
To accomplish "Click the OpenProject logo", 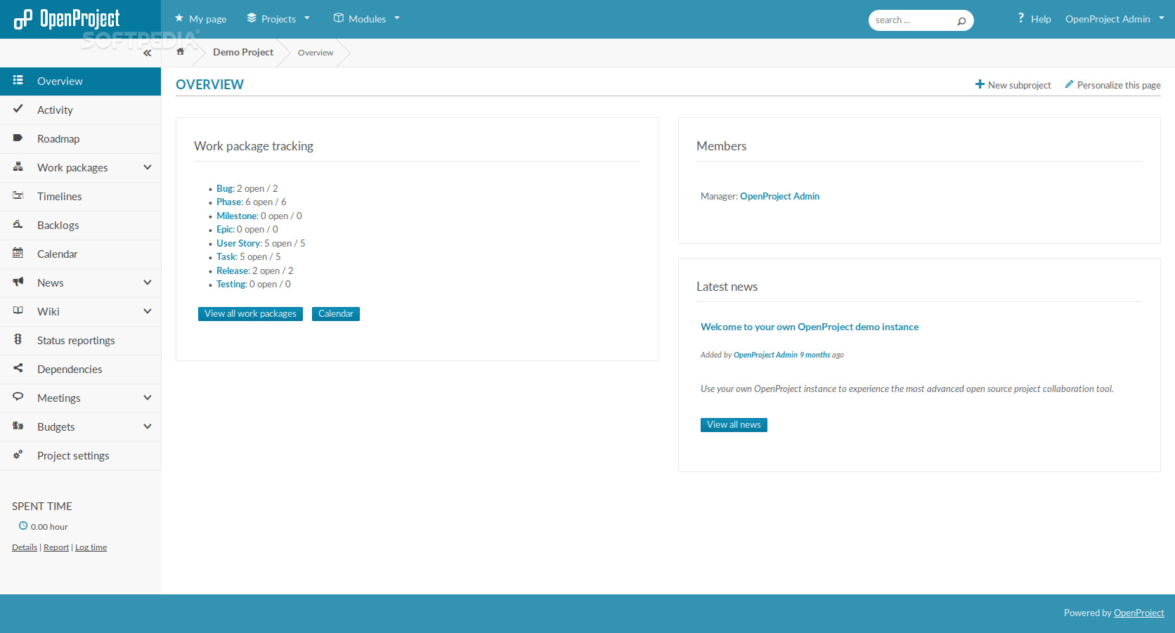I will pos(67,19).
